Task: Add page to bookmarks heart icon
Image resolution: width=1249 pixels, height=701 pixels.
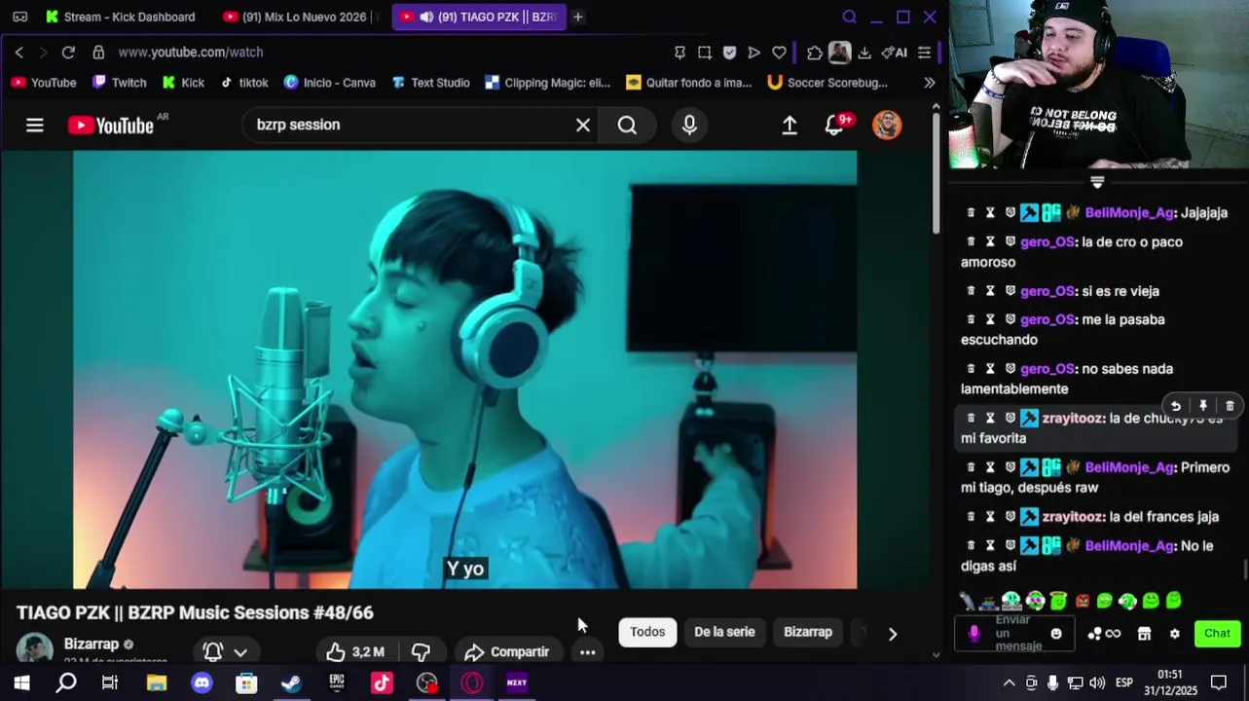Action: click(x=779, y=53)
